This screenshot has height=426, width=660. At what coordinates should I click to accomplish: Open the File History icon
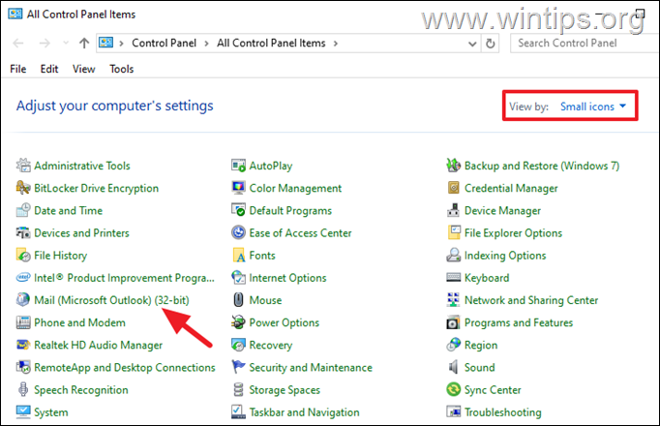pos(23,255)
